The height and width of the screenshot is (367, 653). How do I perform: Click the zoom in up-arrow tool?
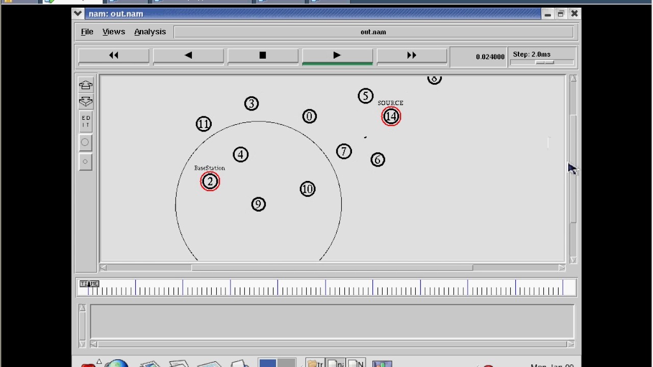(x=86, y=85)
